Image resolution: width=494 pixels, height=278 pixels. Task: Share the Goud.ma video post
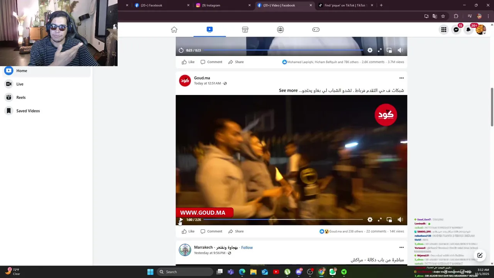coord(236,231)
